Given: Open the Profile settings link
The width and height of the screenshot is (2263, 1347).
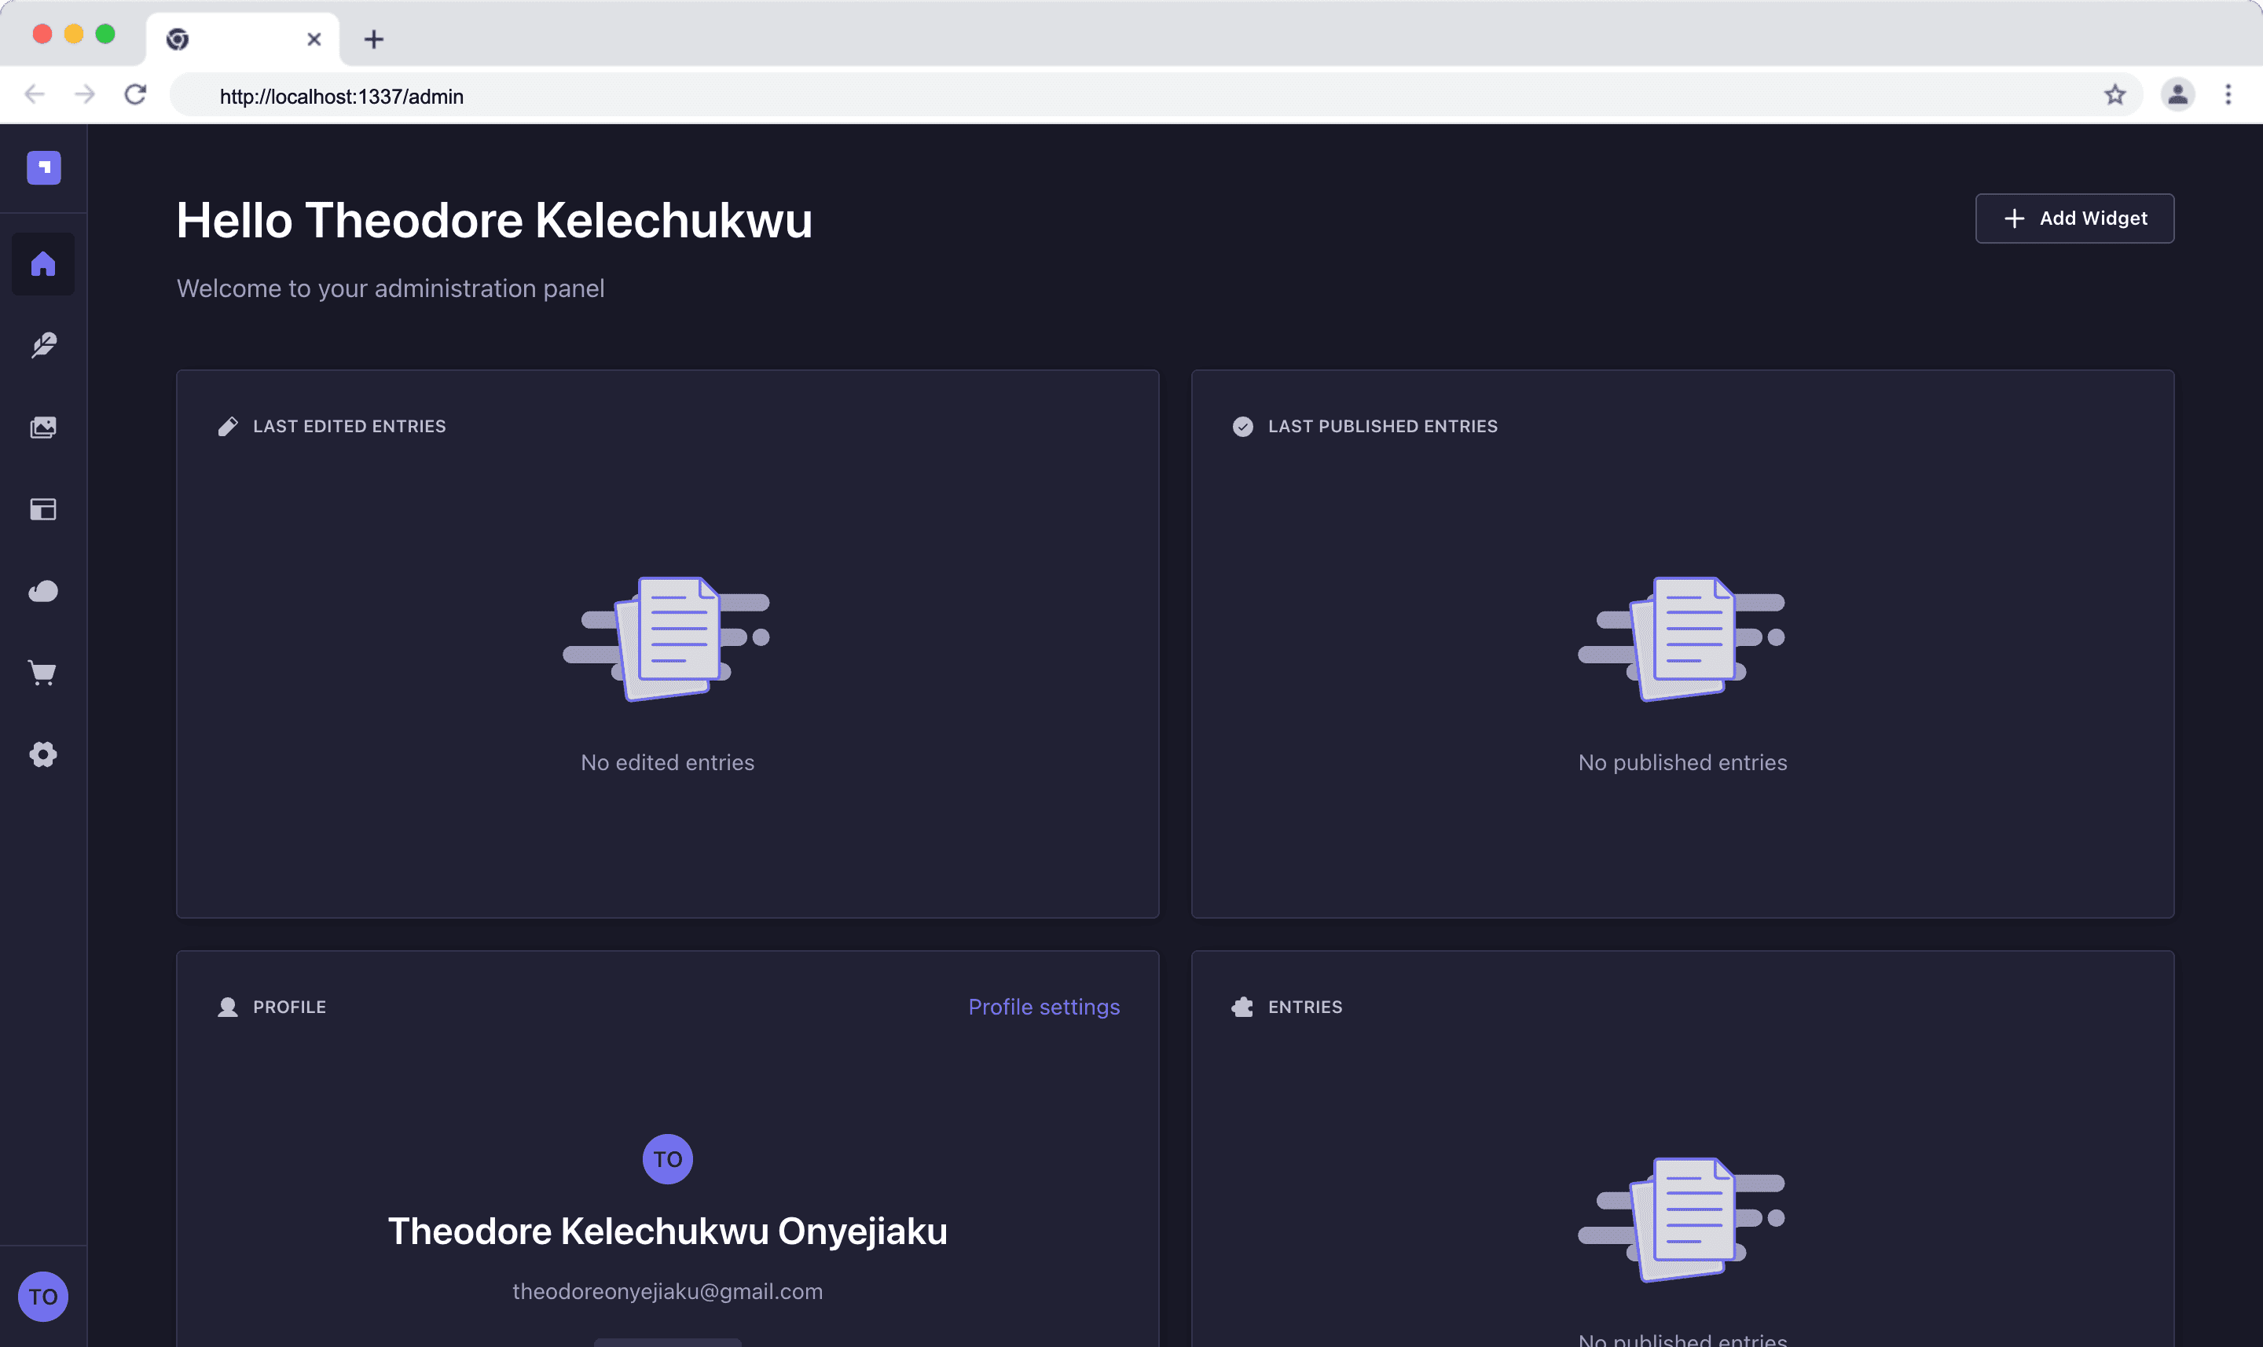Looking at the screenshot, I should [x=1043, y=1007].
